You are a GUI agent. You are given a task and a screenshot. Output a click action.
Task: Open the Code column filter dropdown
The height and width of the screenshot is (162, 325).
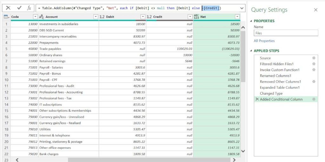[36, 17]
